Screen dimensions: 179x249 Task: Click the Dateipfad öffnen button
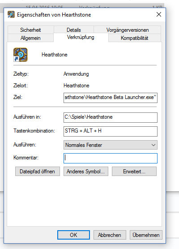(38, 172)
